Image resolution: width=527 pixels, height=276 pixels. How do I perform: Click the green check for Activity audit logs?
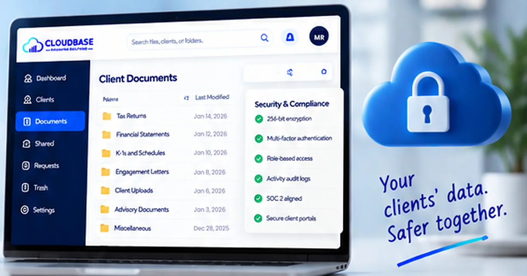[258, 179]
